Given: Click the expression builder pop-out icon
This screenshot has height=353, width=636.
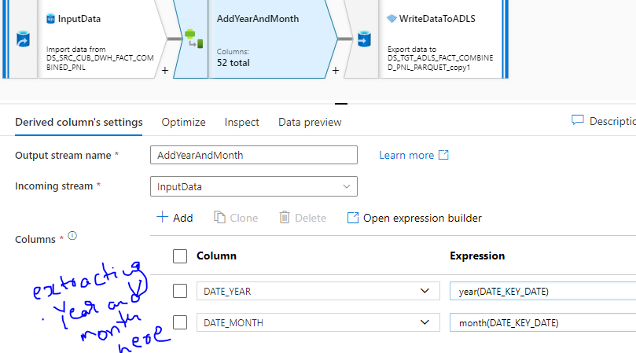Looking at the screenshot, I should [353, 218].
